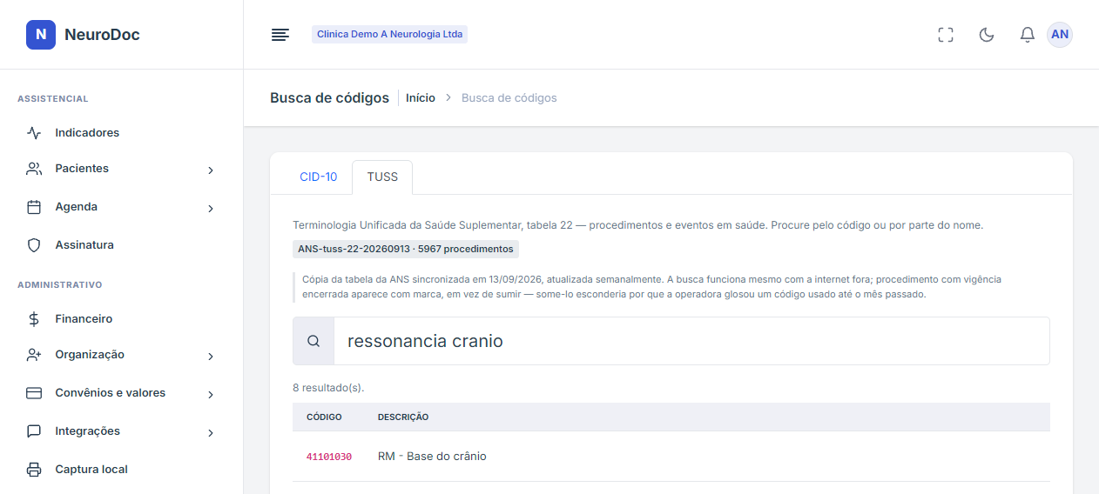This screenshot has width=1099, height=494.
Task: Click the Assinatura shield icon
Action: (34, 245)
